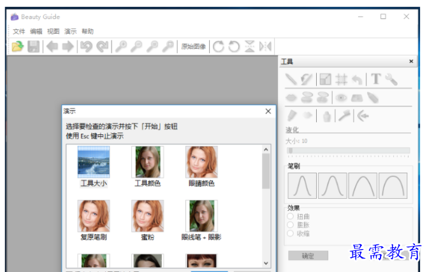
Task: Select the 收缩 effect radio button
Action: (291, 233)
